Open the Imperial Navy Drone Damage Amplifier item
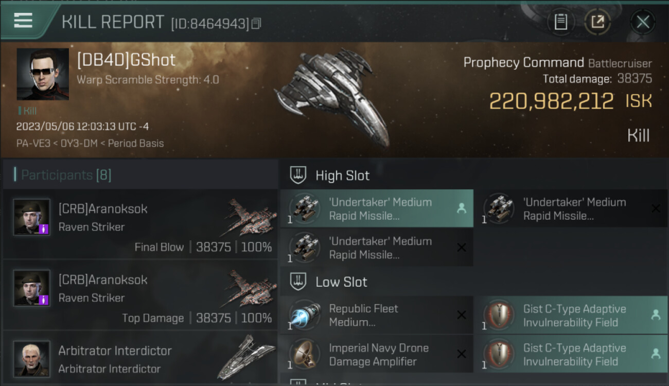Image resolution: width=669 pixels, height=386 pixels. coord(378,354)
